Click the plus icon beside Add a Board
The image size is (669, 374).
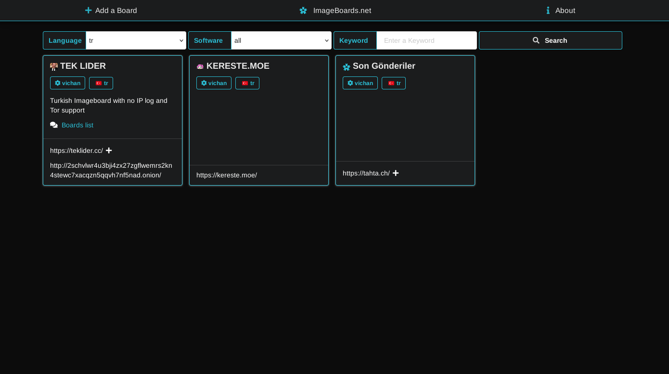(x=88, y=11)
